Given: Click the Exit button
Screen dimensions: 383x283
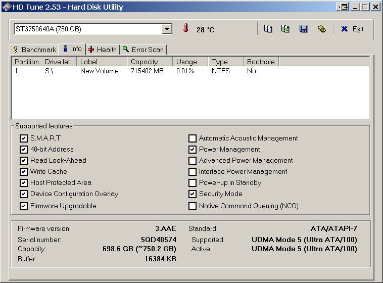Looking at the screenshot, I should pos(353,29).
